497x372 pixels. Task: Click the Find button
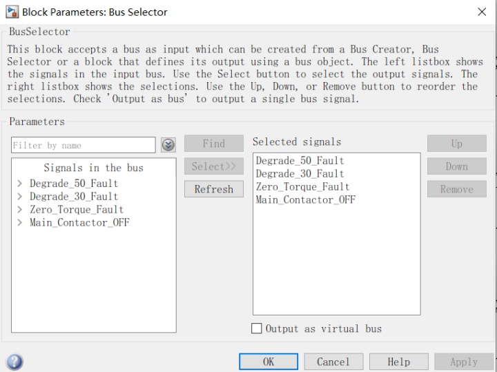(x=214, y=144)
